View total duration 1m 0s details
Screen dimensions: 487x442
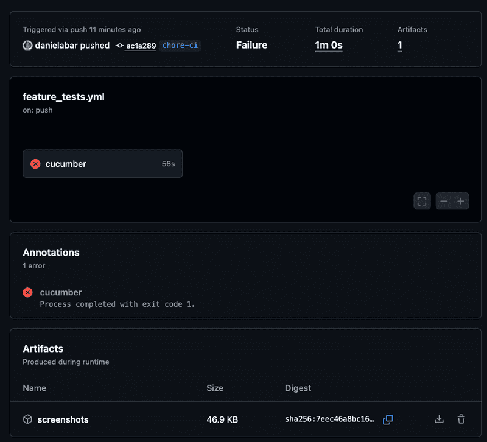coord(328,45)
